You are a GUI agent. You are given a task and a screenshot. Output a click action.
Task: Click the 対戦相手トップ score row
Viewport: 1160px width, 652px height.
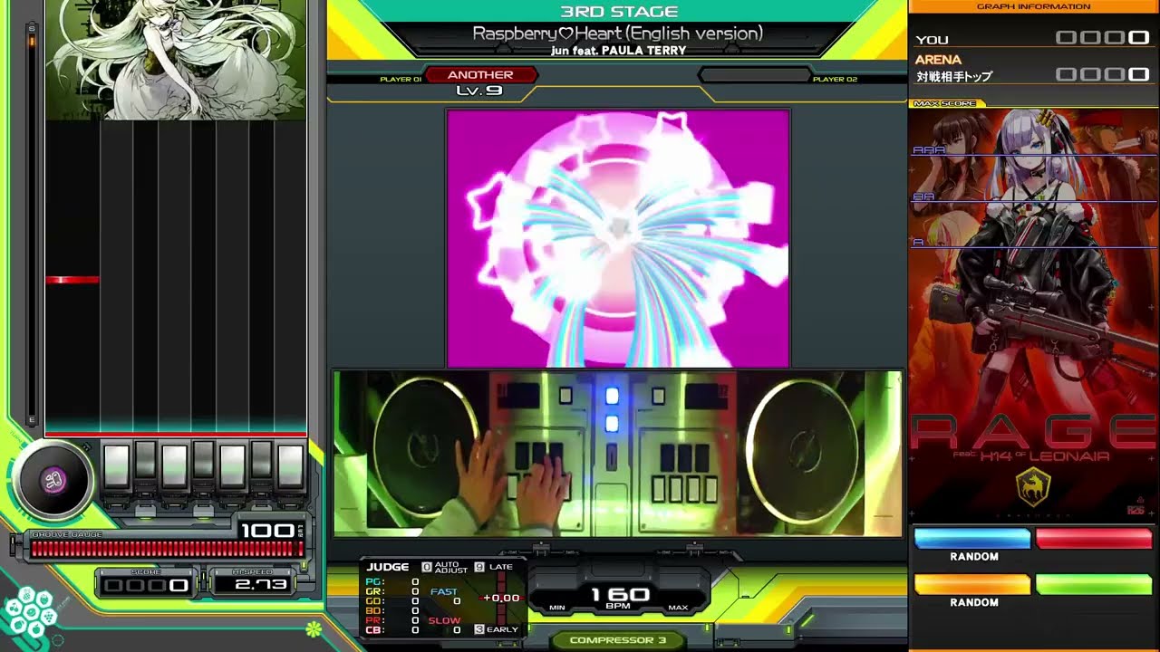coord(1033,76)
